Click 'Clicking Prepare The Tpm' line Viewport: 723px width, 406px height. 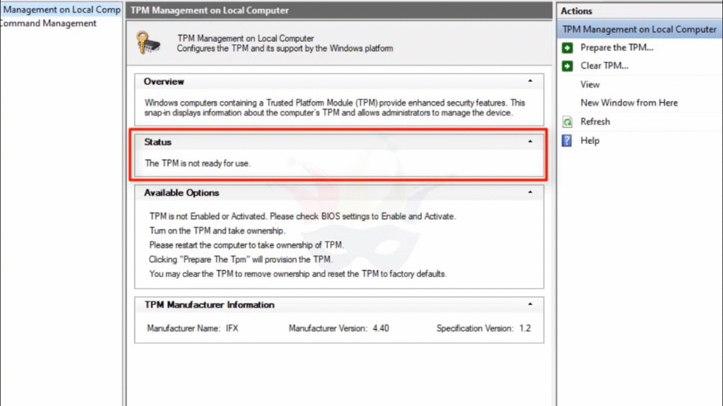240,259
